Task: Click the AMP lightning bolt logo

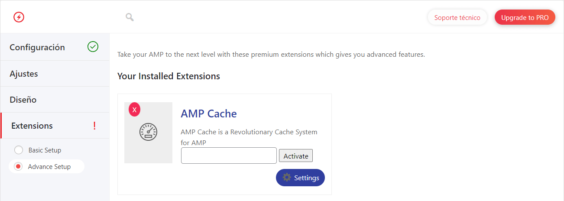Action: click(19, 17)
